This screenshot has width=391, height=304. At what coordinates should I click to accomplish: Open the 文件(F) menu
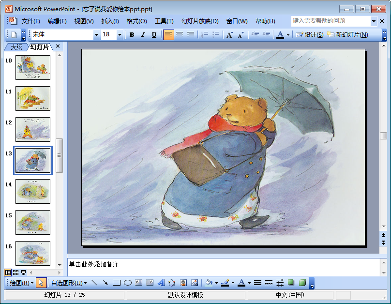(x=30, y=21)
